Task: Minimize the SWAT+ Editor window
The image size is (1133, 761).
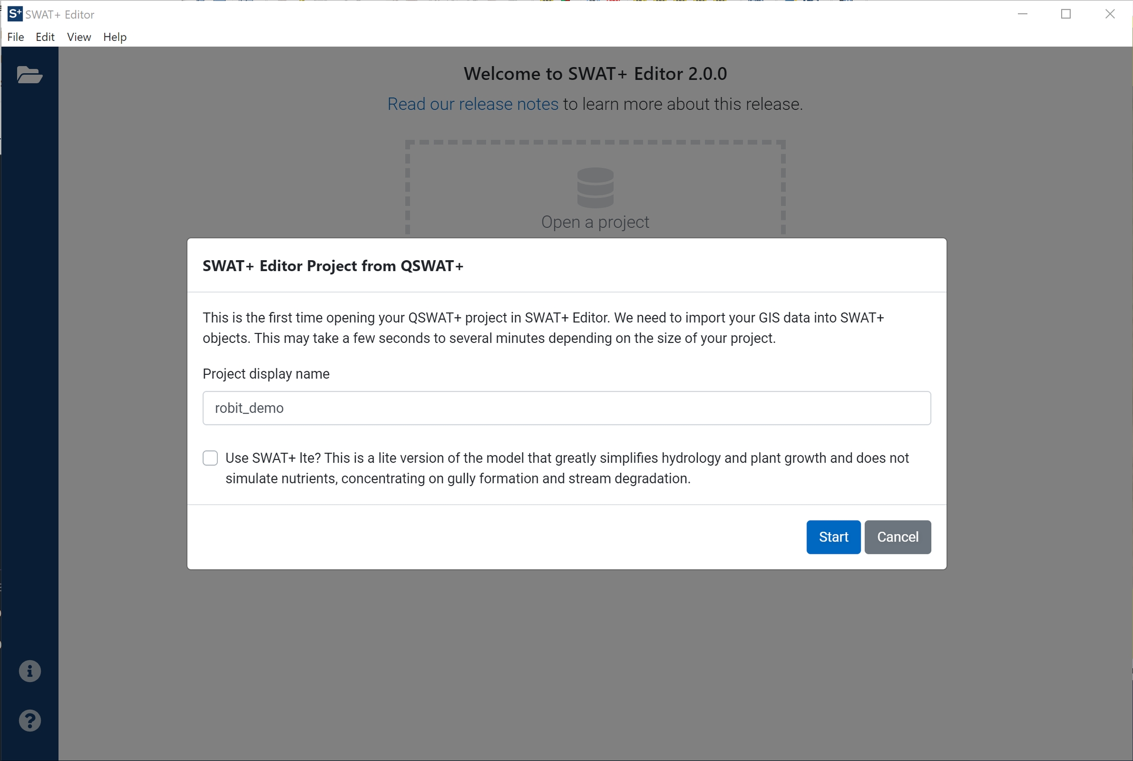Action: pos(1022,14)
